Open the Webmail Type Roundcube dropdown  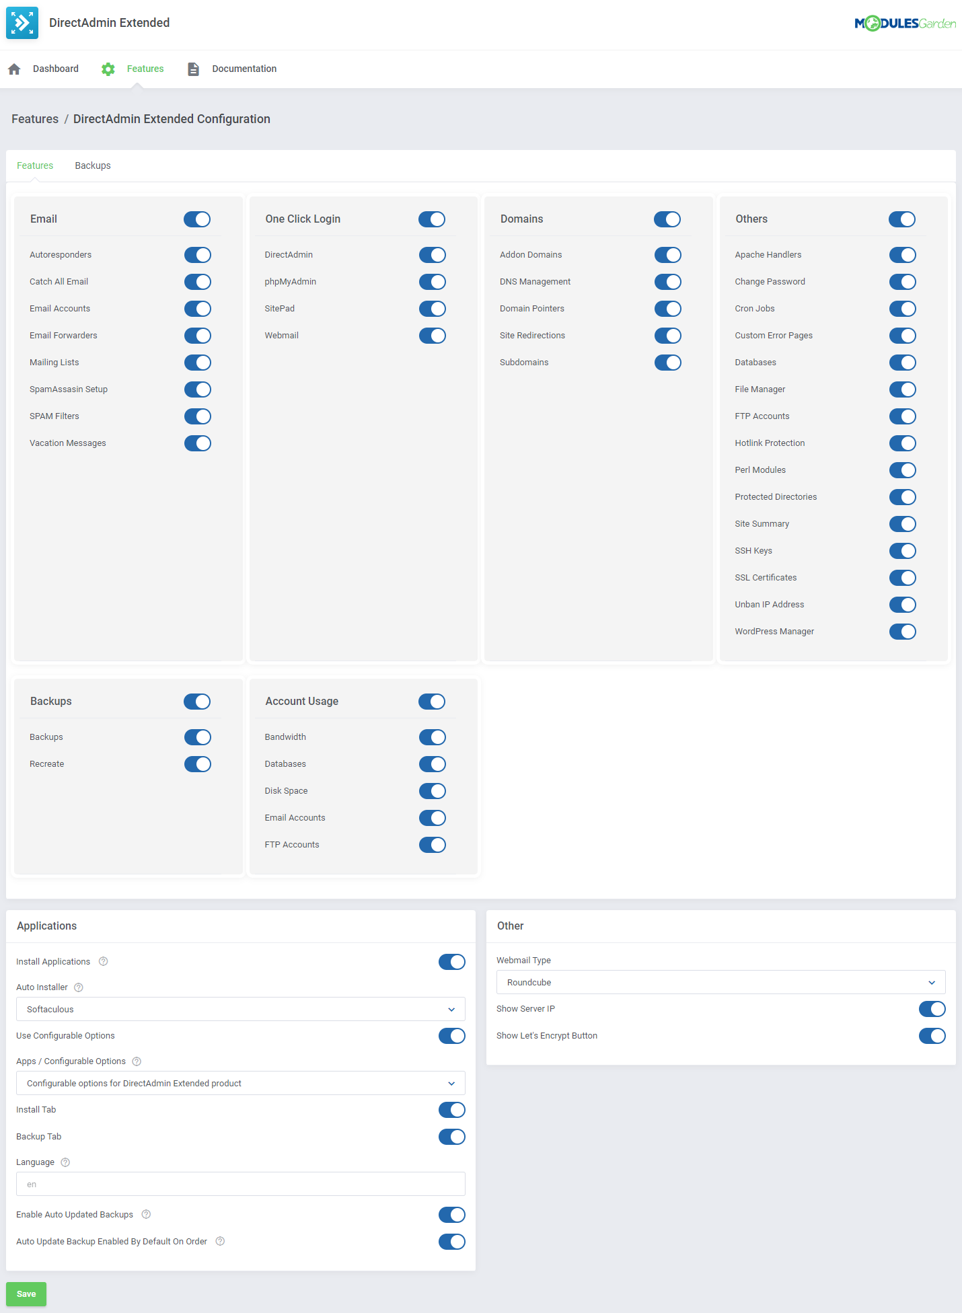point(721,982)
